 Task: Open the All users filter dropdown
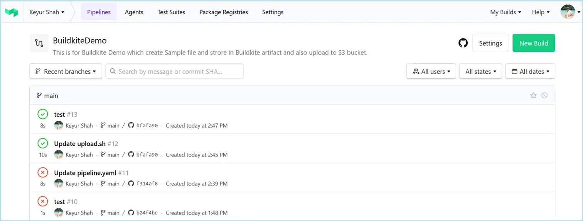431,71
